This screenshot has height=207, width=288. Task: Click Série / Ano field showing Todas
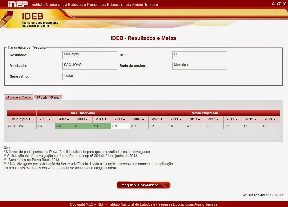click(90, 76)
